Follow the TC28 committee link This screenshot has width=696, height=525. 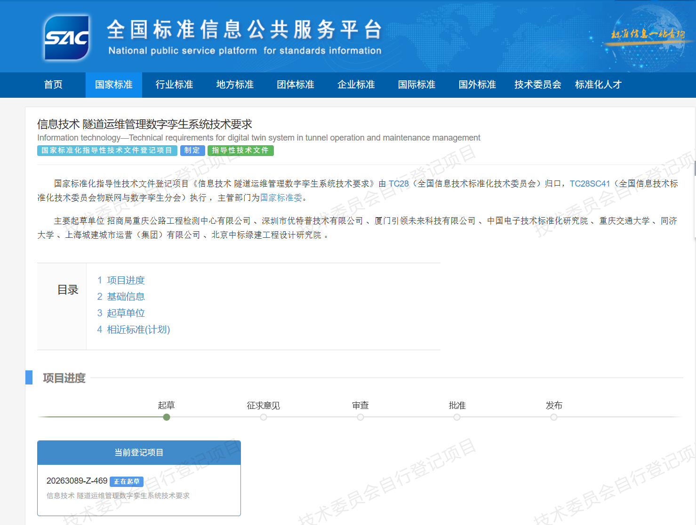[x=399, y=184]
